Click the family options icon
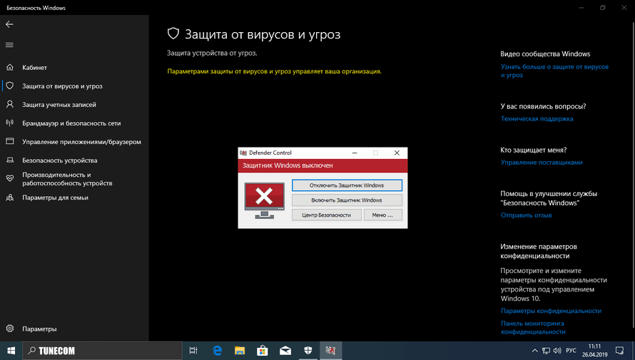635x360 pixels. coord(10,197)
